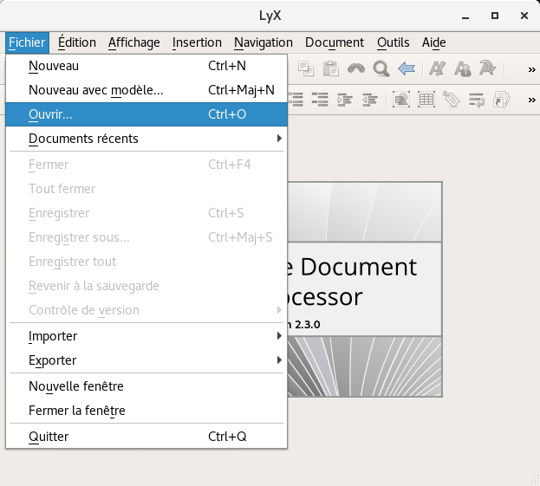This screenshot has width=540, height=486.
Task: Expand toolbar overflow chevron beside text style icons
Action: point(531,70)
